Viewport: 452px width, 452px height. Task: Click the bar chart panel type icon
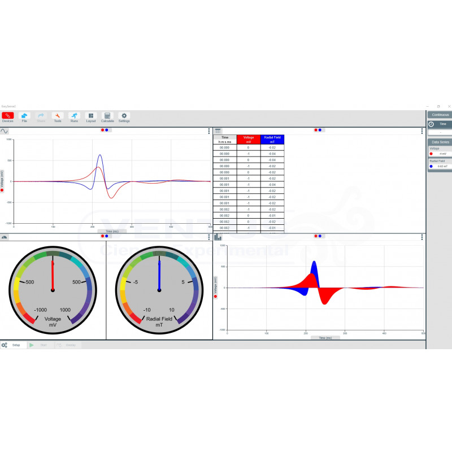218,237
